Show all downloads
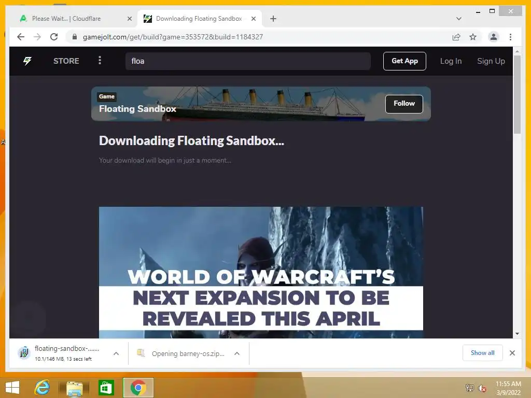Screen dimensions: 531x398 click(x=483, y=353)
